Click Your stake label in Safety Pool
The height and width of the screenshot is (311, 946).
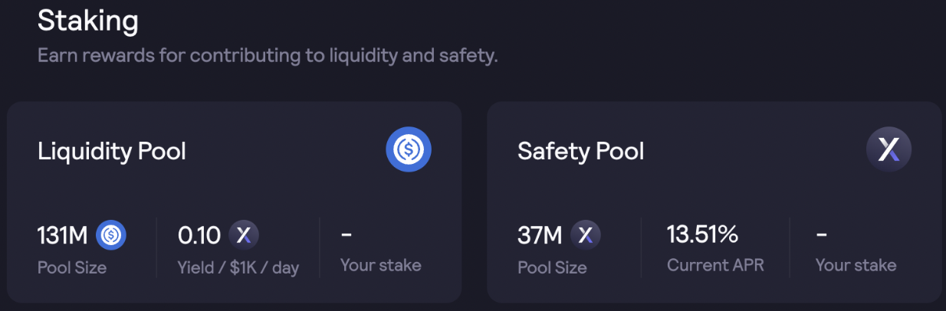click(856, 265)
